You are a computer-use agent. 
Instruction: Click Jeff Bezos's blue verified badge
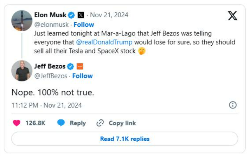(x=70, y=66)
